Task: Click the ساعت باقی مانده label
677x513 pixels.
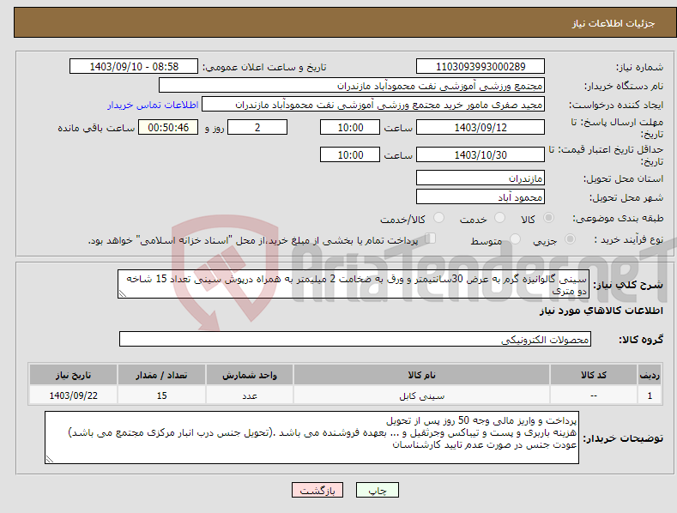Action: (96, 128)
